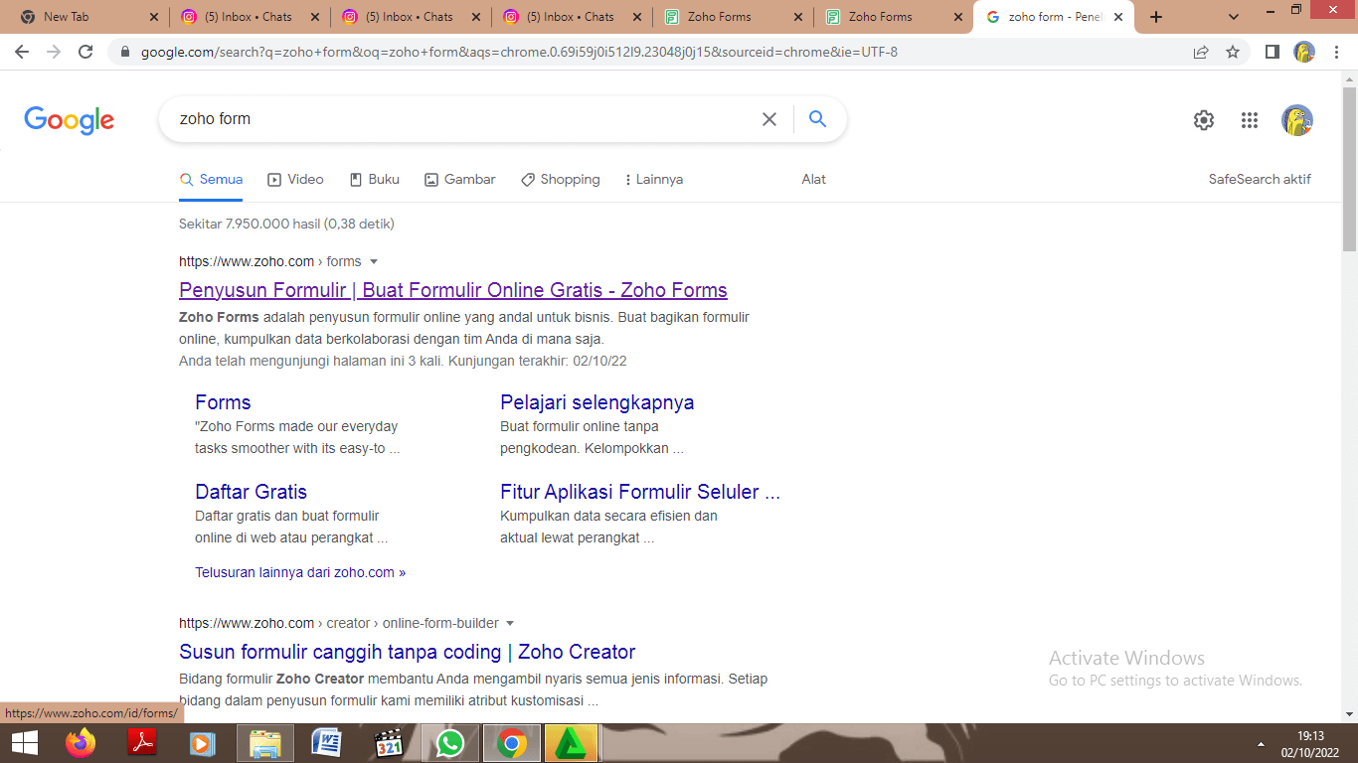Click the scrollbar up arrow
Screen dimensions: 1358x763
pyautogui.click(x=1349, y=77)
